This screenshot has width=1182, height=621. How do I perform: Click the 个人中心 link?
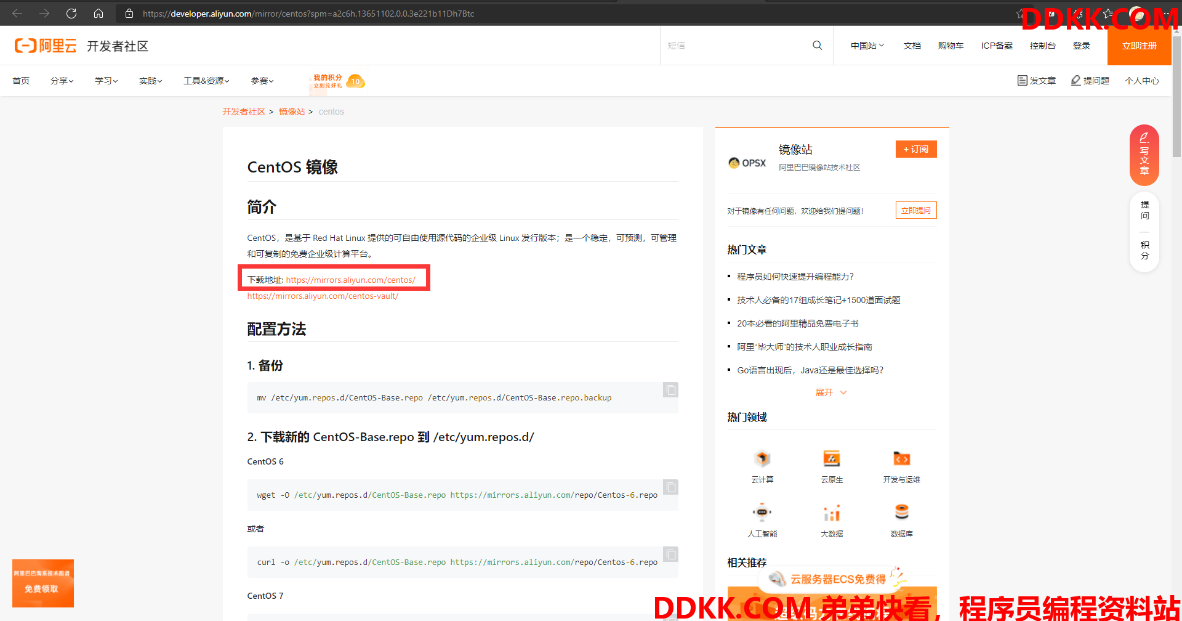[1142, 81]
